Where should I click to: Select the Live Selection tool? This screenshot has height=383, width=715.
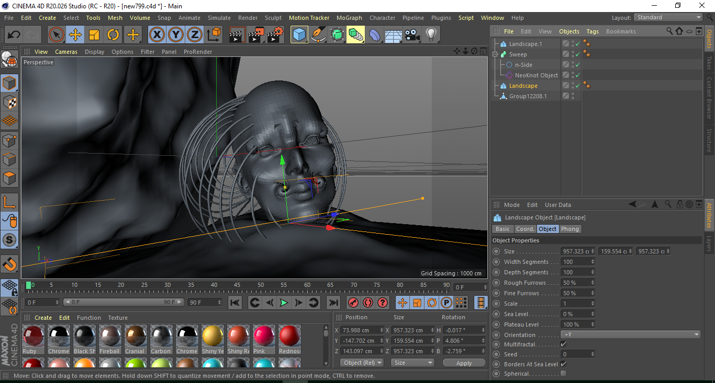click(57, 35)
